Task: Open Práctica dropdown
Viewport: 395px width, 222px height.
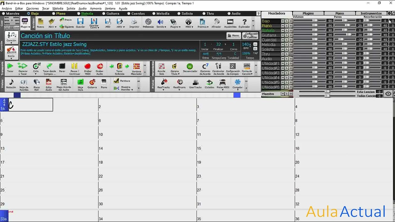Action: coord(202,24)
